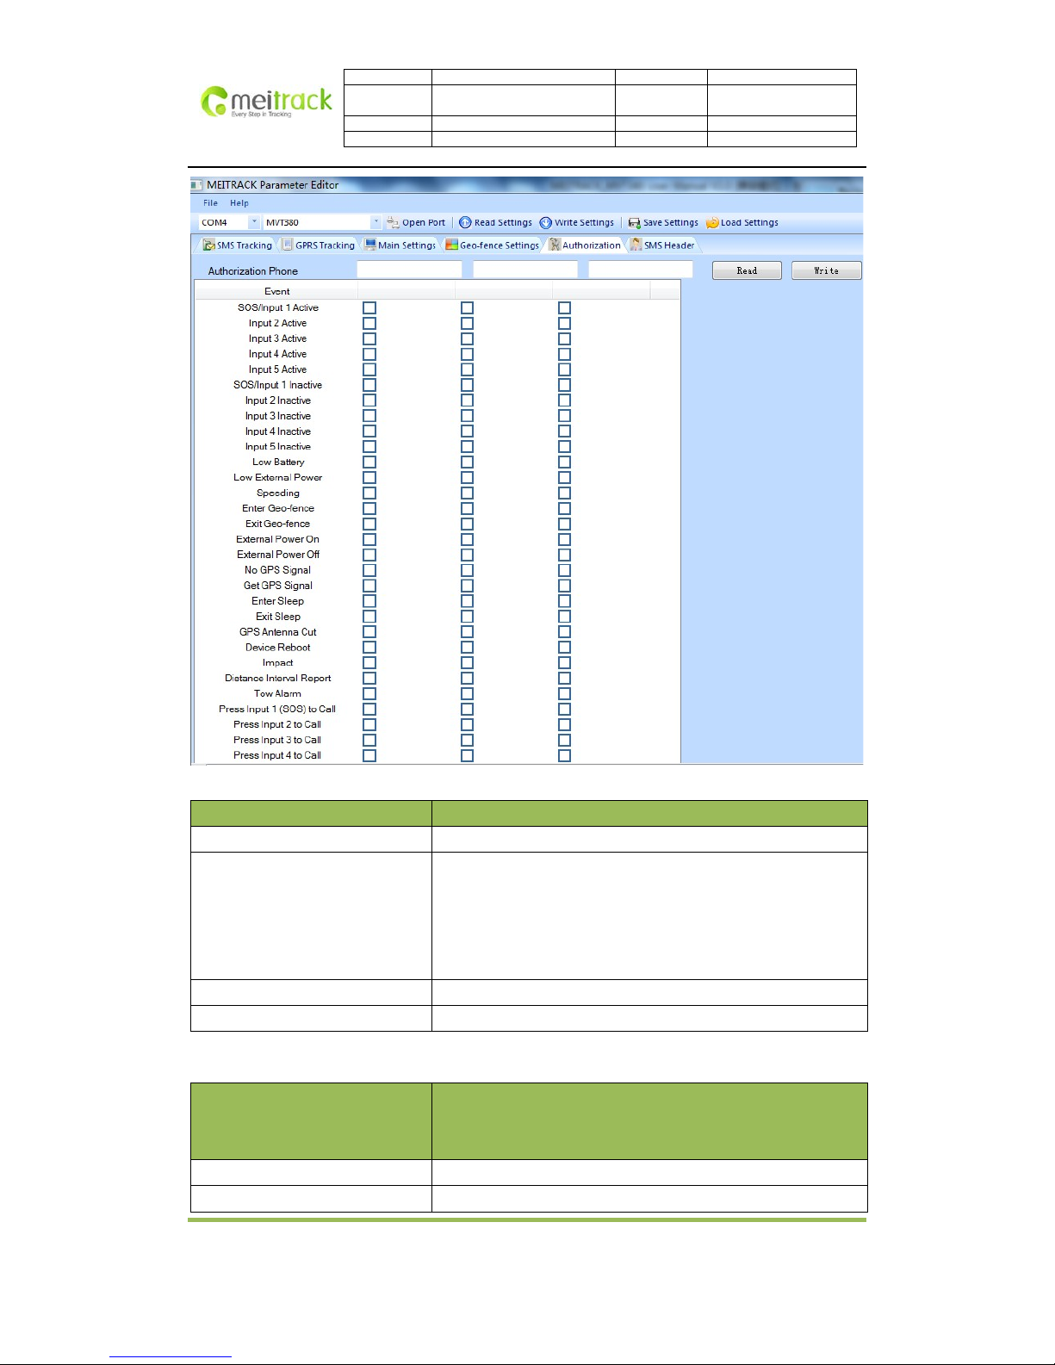Select the 'Exit Geo-fence' event row label
This screenshot has height=1365, width=1055.
[277, 524]
